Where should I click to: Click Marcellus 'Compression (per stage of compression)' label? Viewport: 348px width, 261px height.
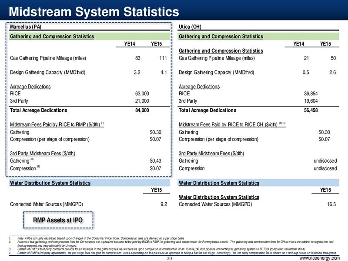[x=50, y=139]
